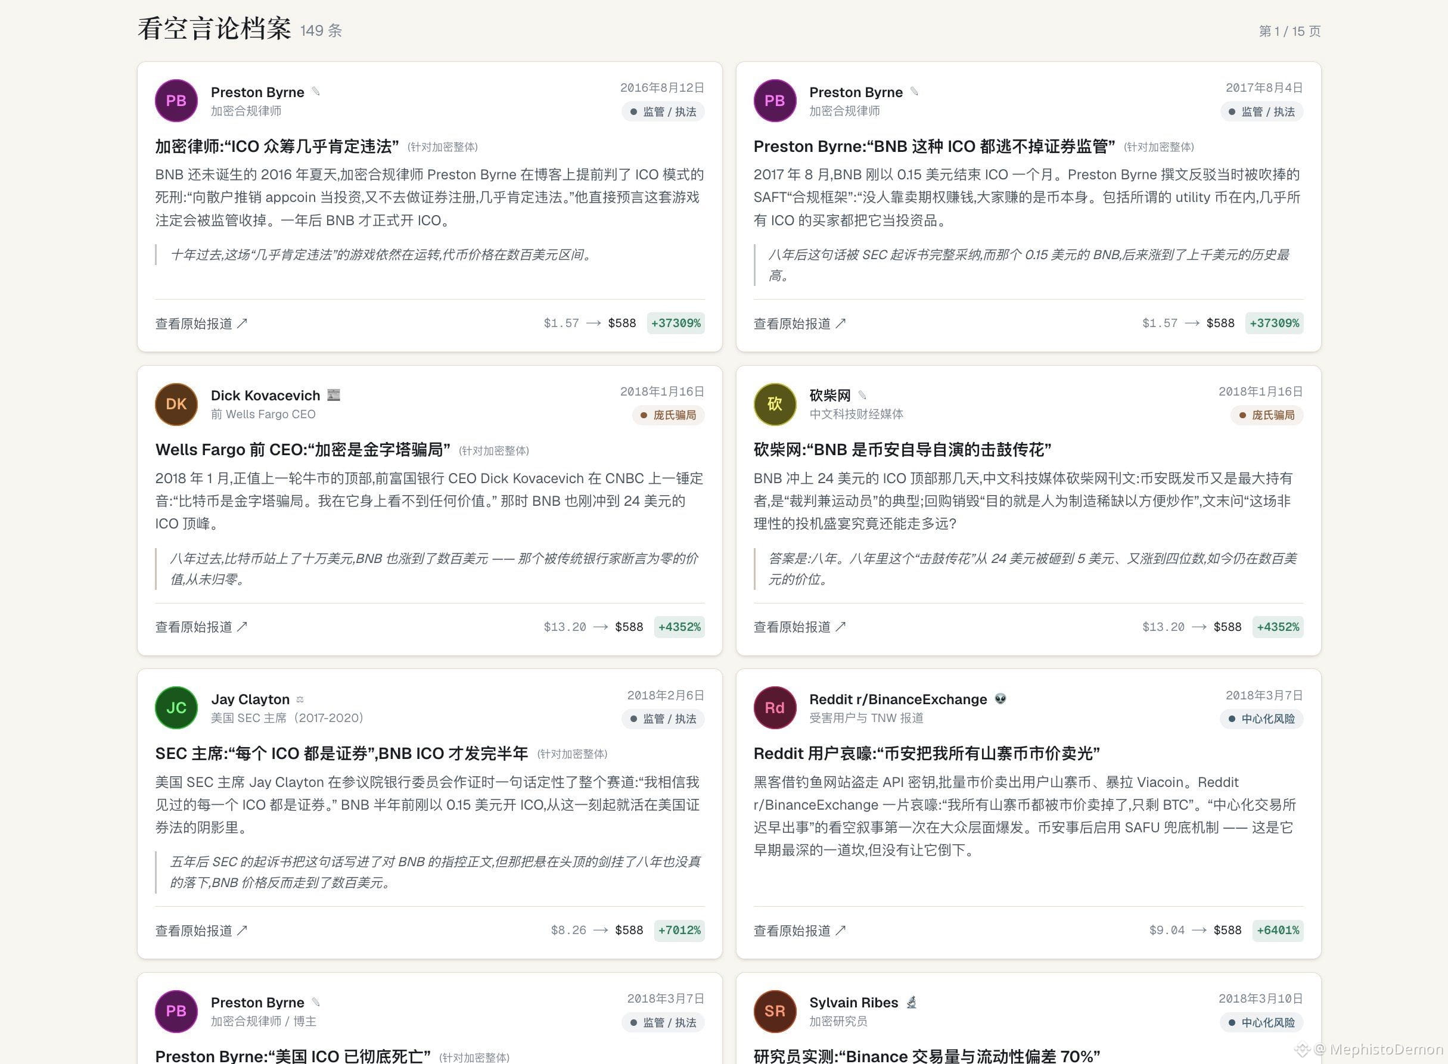Click the title Preston Byrne:“美国 ICO 已彻底死亡”

pyautogui.click(x=293, y=1056)
